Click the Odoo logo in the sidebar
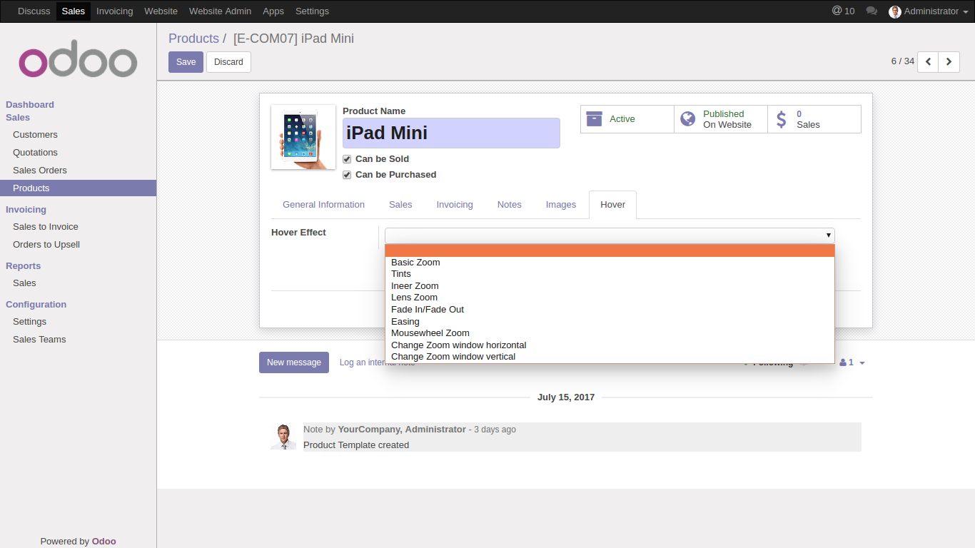Viewport: 975px width, 548px height. point(78,63)
